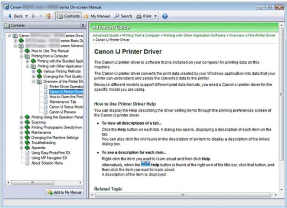287x208 pixels.
Task: Open Using MP Navigator EX page
Action: [x=49, y=158]
